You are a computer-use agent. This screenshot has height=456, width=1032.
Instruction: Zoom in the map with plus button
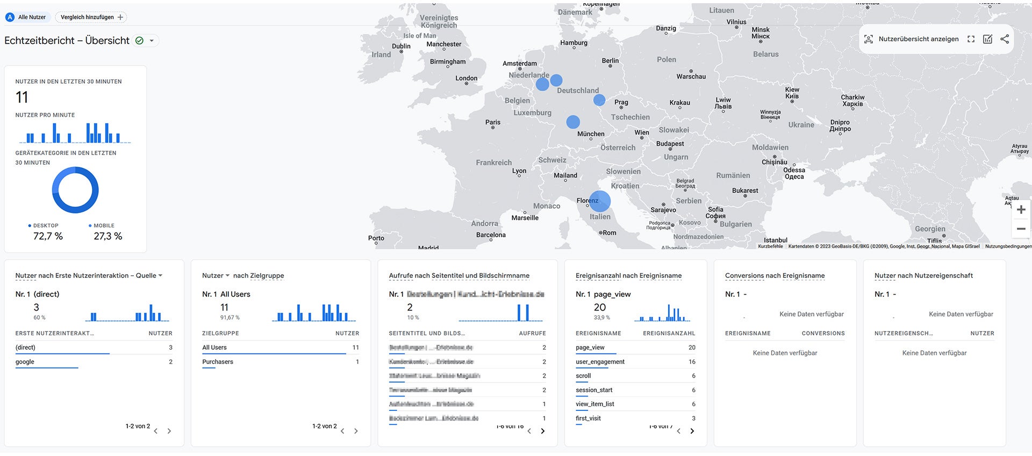[x=1021, y=210]
